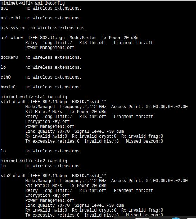196x219 pixels.
Task: Click the hwsim0 interface line
Action: [41, 87]
